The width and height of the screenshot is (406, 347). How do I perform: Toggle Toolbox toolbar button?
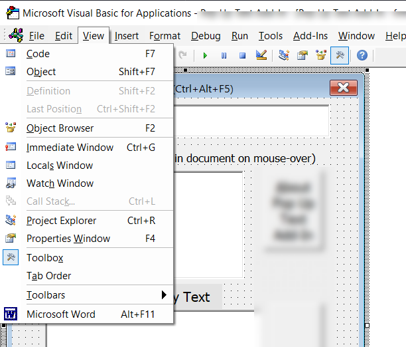340,55
